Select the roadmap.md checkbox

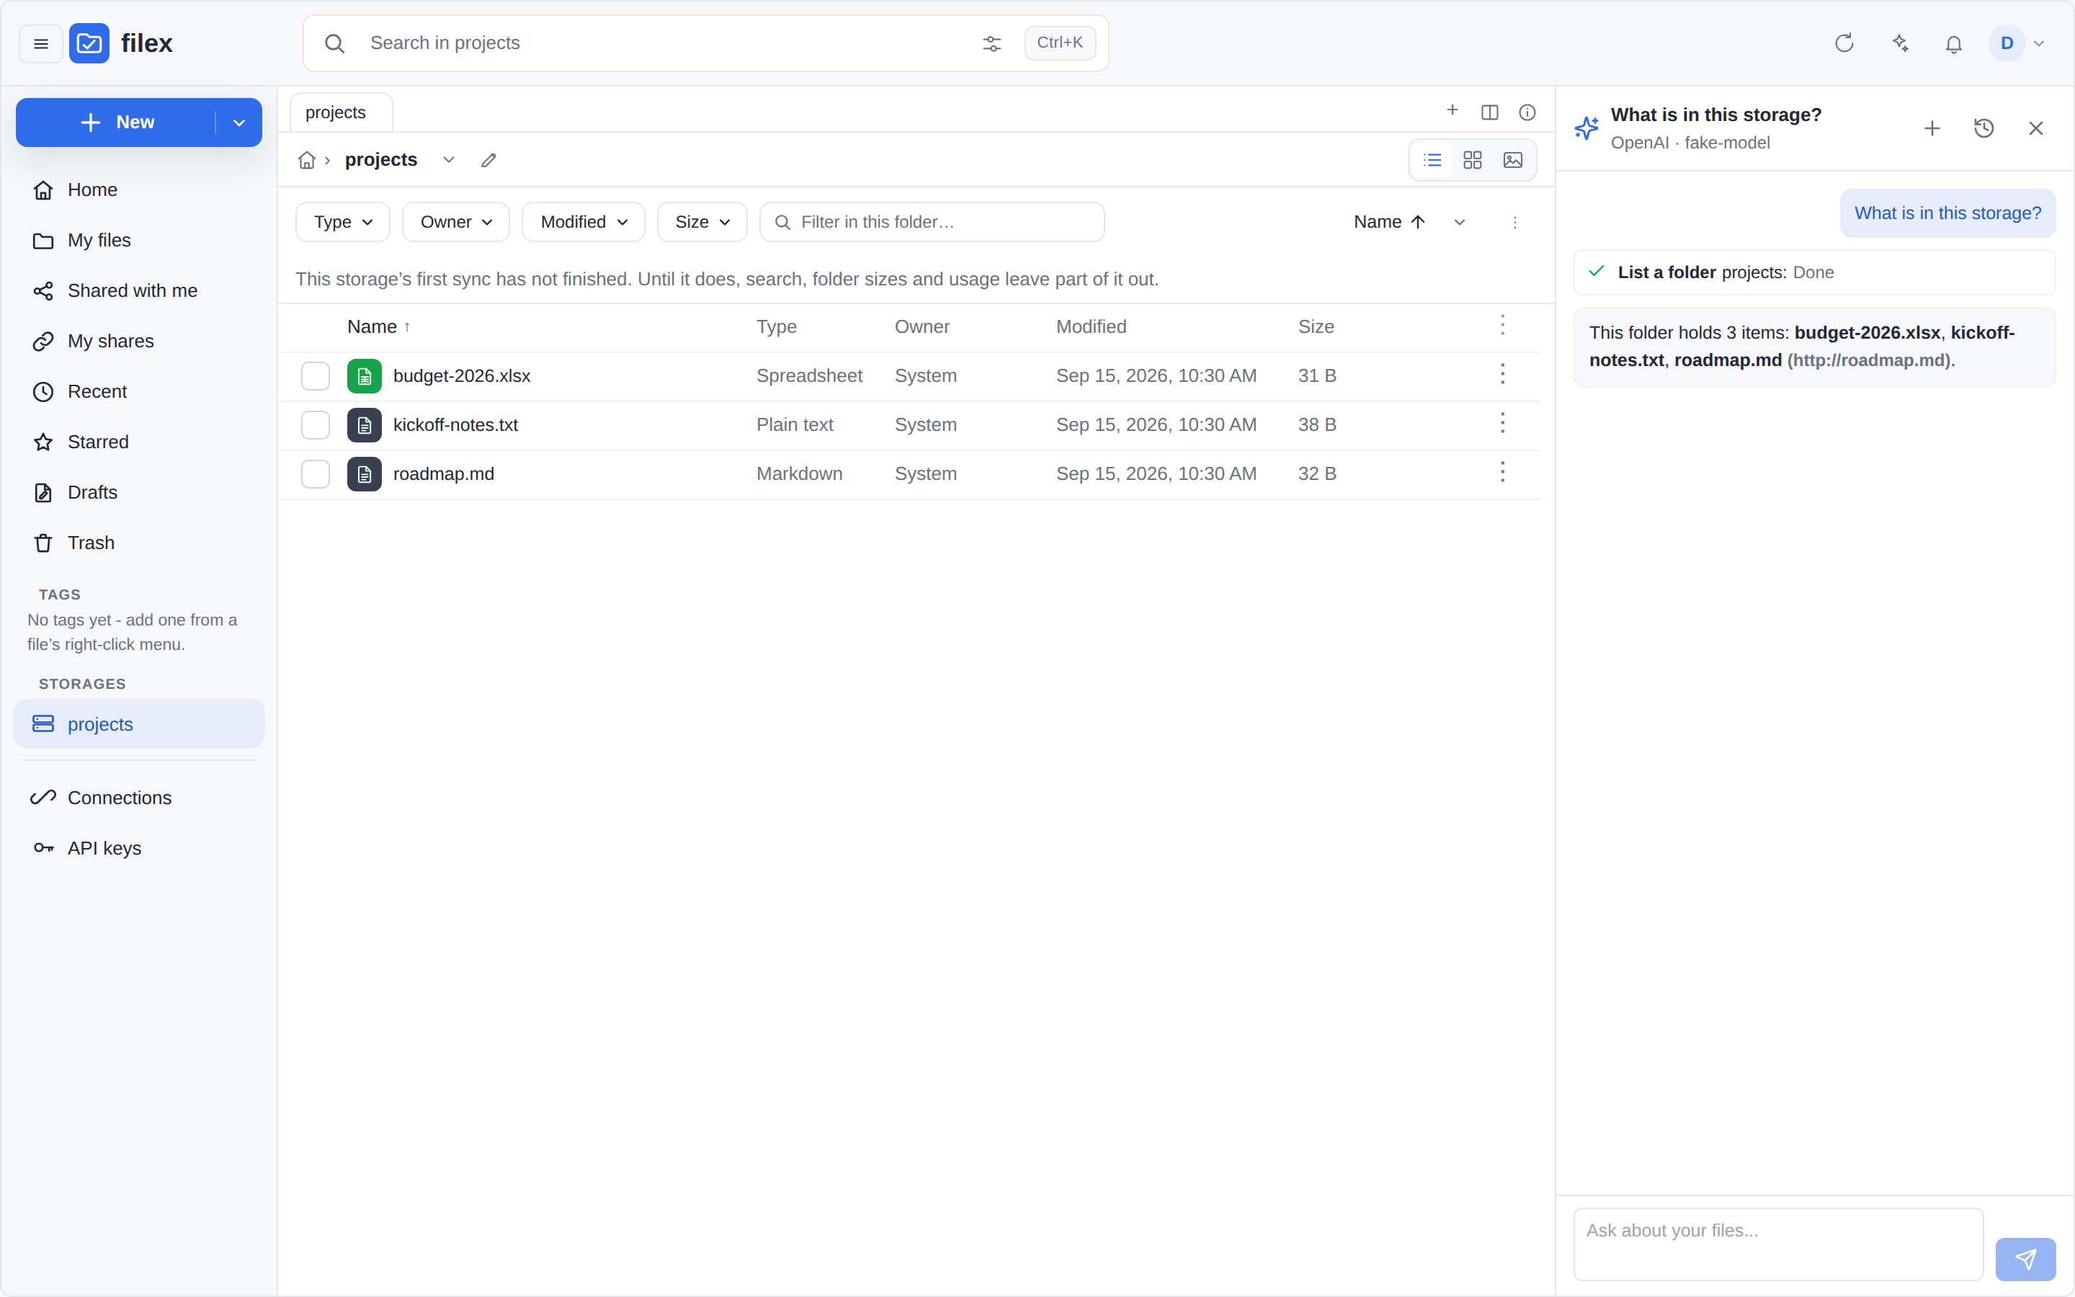click(x=316, y=473)
